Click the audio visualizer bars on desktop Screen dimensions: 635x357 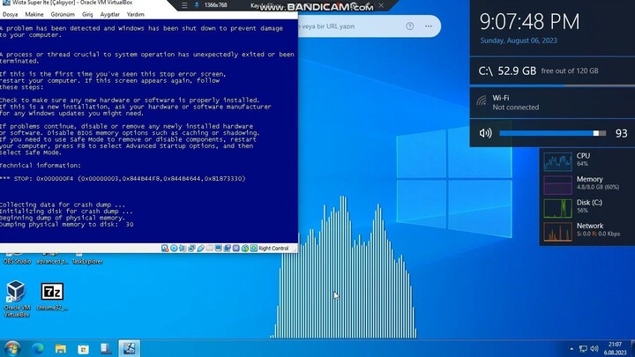[344, 267]
